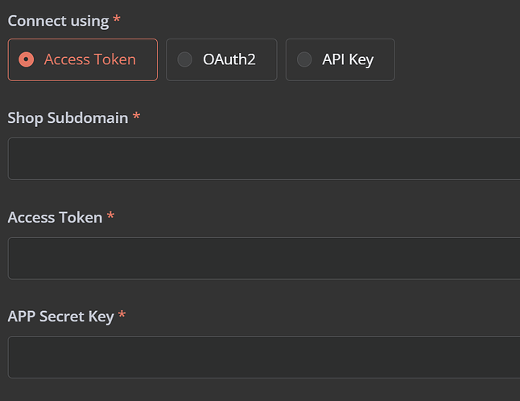Click the Connect using heading label
The height and width of the screenshot is (401, 520).
point(59,21)
